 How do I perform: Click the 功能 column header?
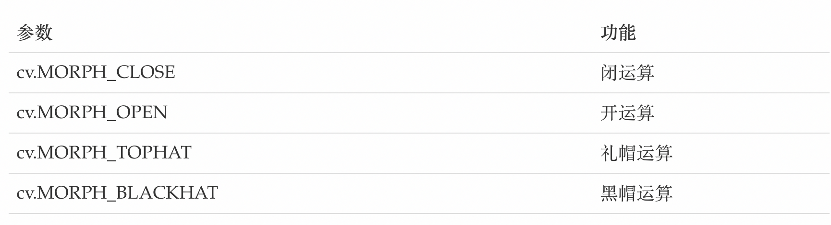coord(618,33)
